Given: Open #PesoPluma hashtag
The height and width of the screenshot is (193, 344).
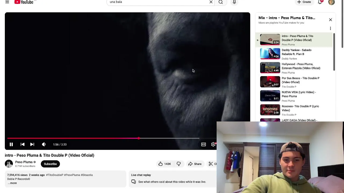Looking at the screenshot, I should pyautogui.click(x=72, y=175).
